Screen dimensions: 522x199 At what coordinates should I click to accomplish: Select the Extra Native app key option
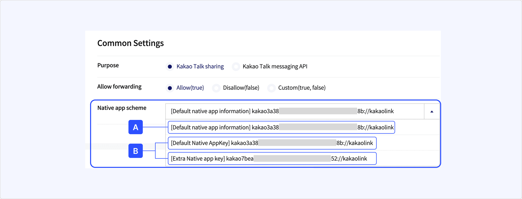coord(272,159)
